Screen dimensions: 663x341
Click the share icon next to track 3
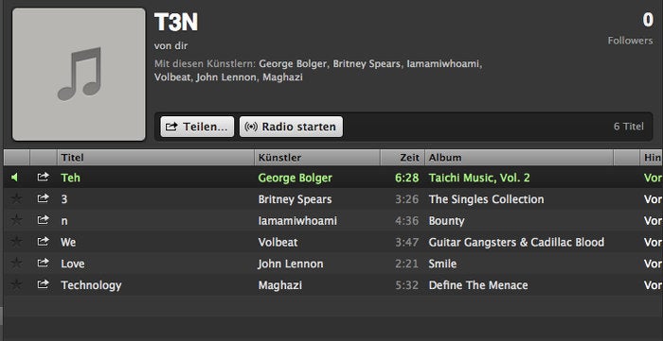[x=44, y=199]
